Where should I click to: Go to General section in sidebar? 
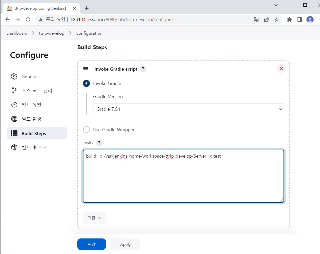point(37,77)
